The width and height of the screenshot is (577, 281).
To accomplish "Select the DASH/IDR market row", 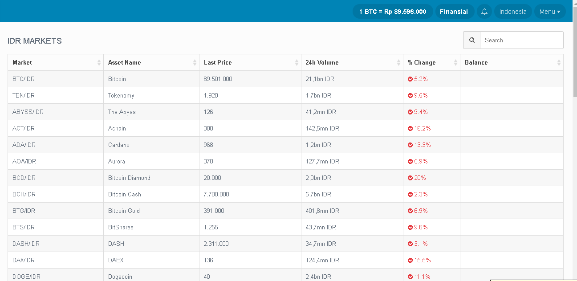I will pos(285,244).
